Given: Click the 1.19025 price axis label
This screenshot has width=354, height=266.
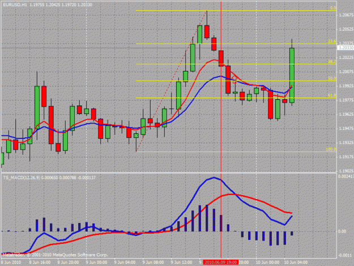Looking at the screenshot, I should tap(346, 171).
